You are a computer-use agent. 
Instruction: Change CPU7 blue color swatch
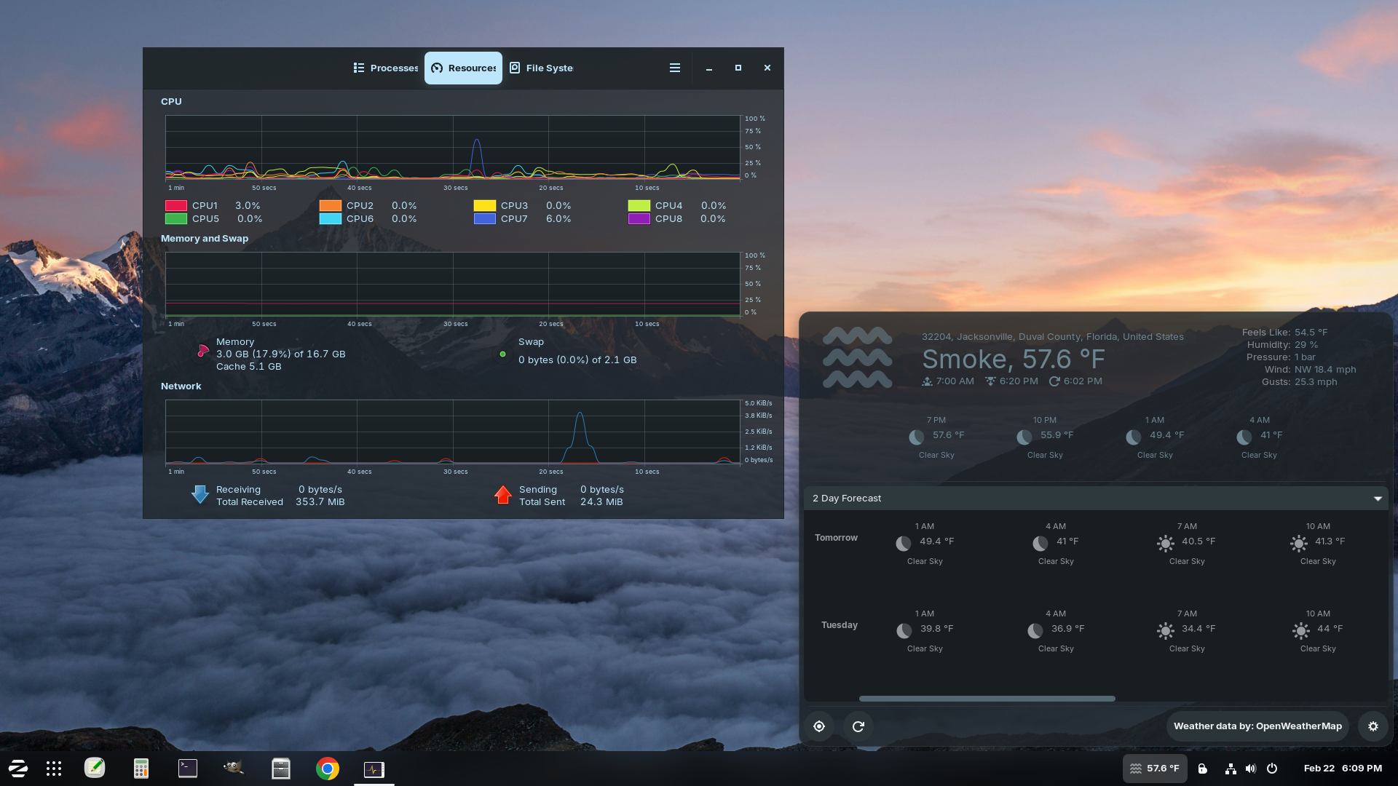click(485, 219)
